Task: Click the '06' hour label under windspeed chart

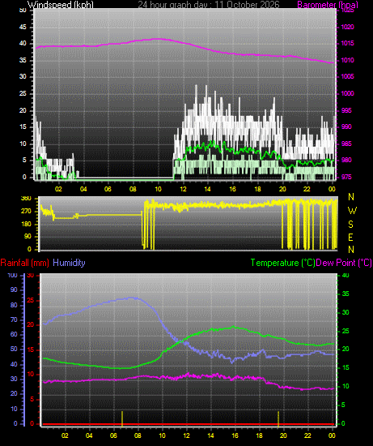Action: (108, 189)
